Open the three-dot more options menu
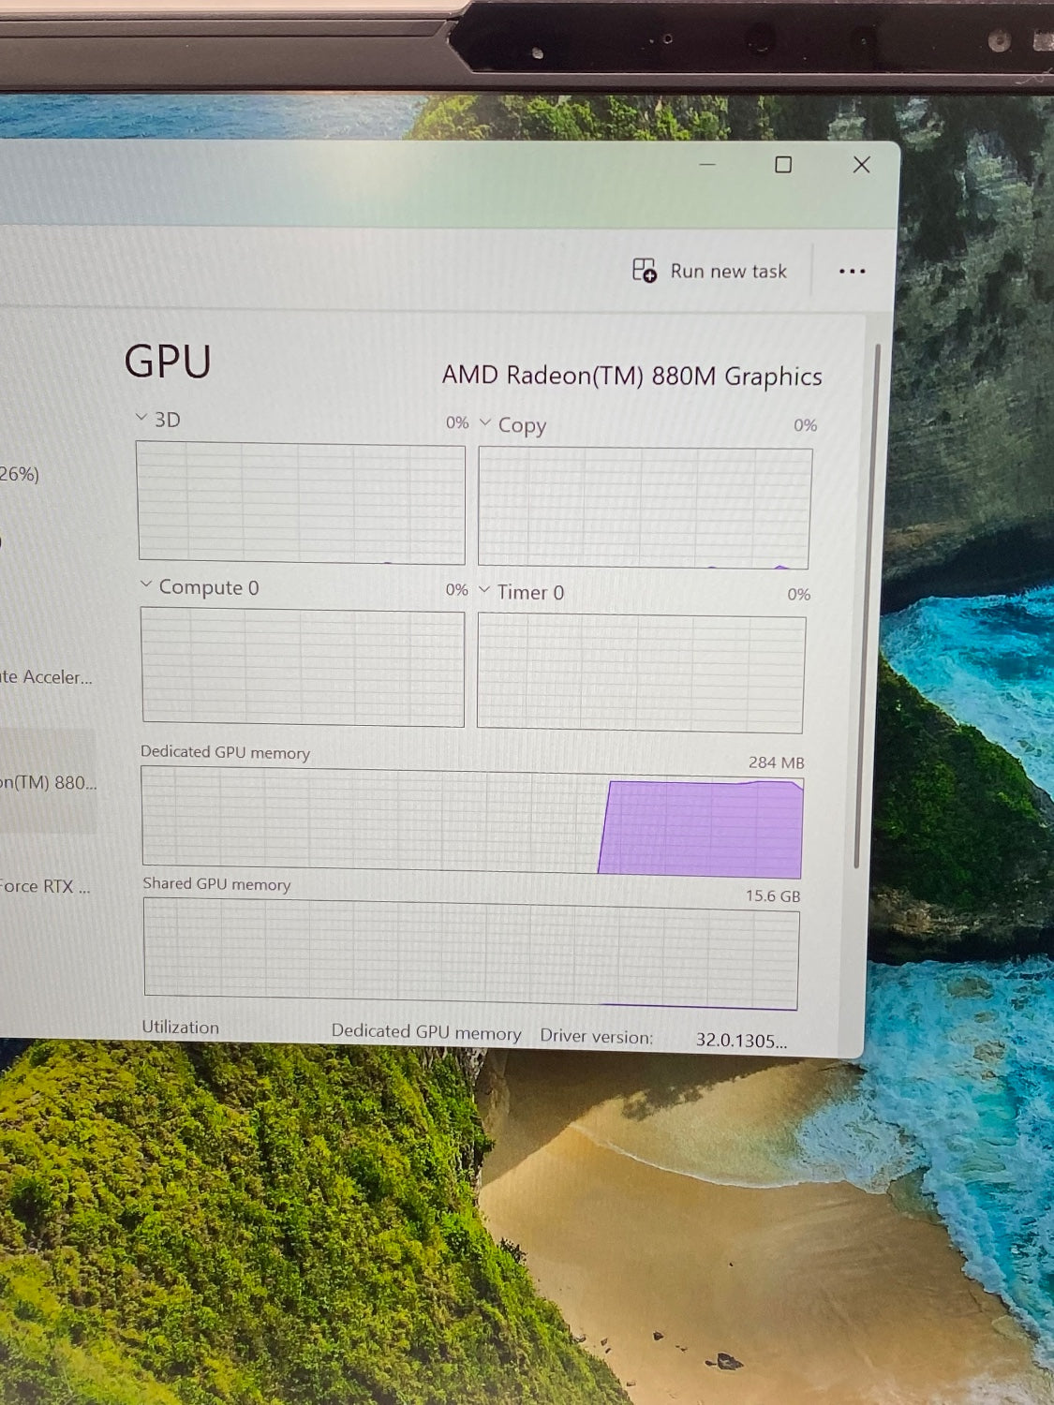This screenshot has height=1405, width=1054. point(852,272)
